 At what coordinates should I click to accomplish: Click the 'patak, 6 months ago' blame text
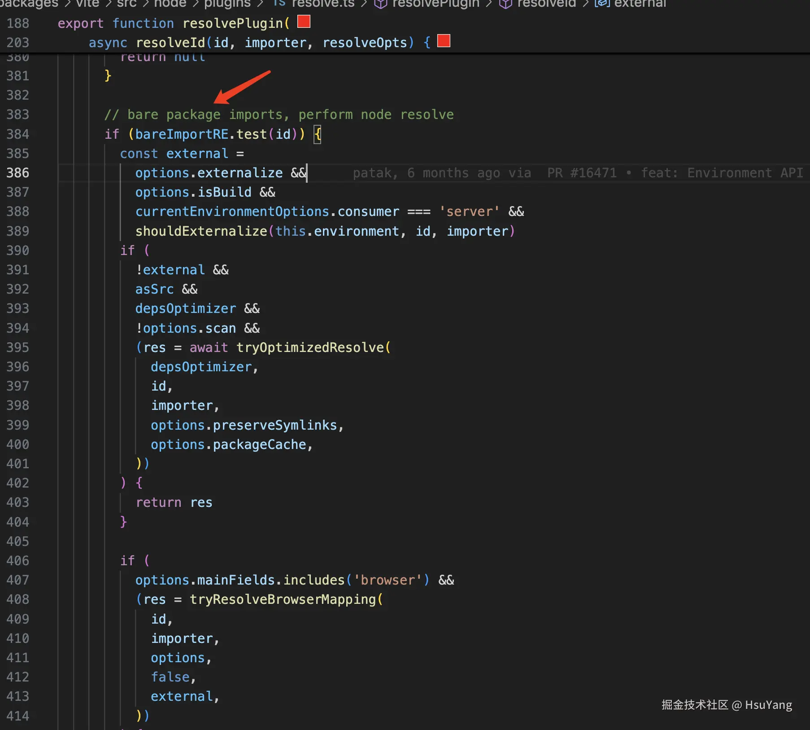pos(426,173)
